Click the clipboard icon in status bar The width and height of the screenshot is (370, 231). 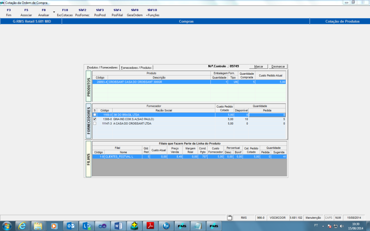(x=229, y=217)
